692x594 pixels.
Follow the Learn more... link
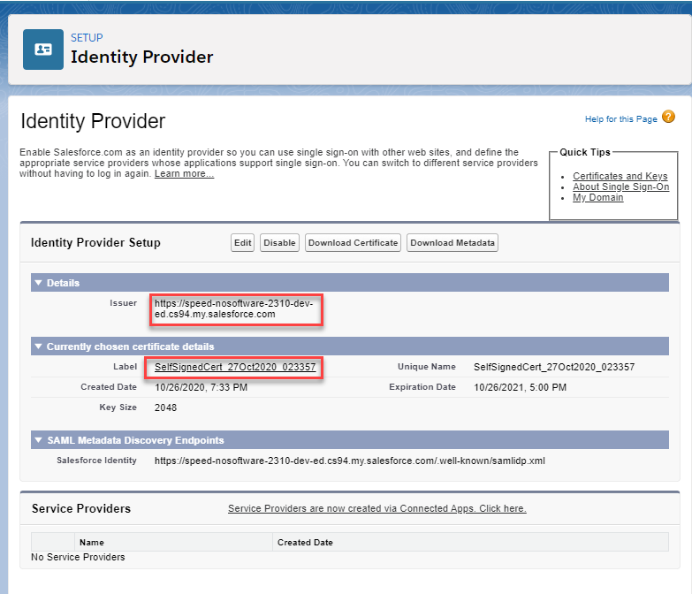[184, 174]
